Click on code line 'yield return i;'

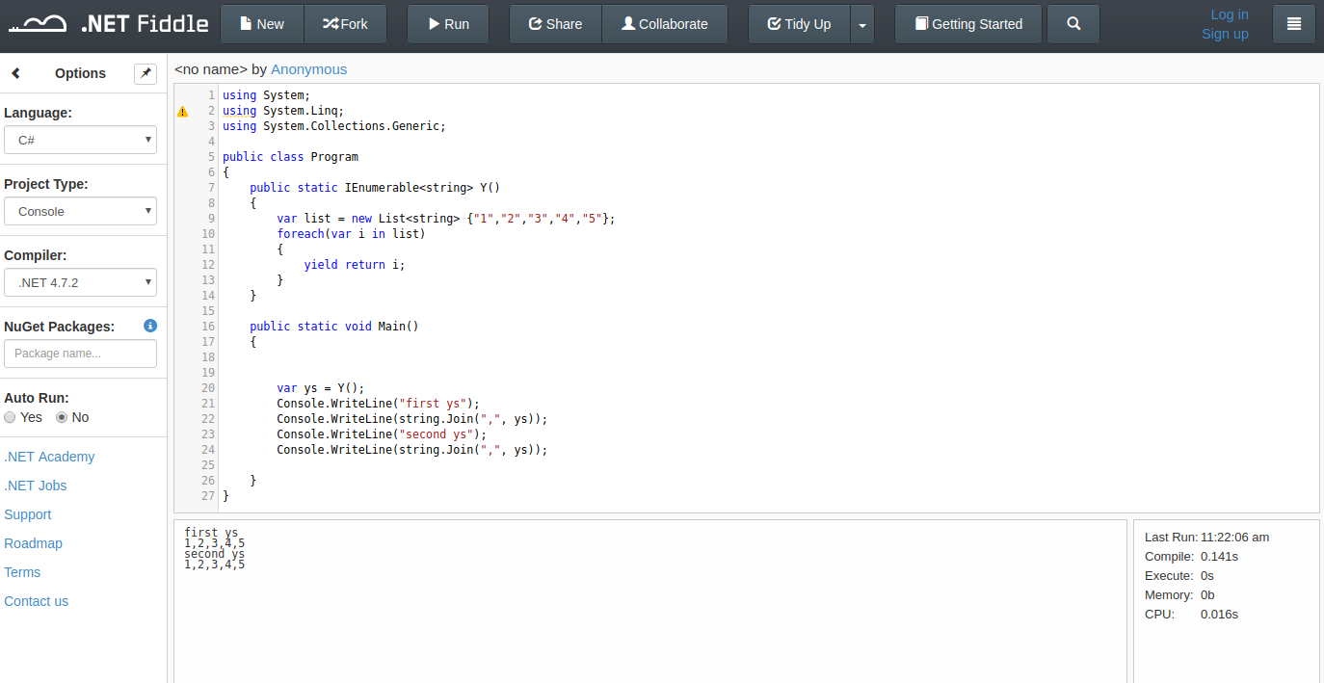pyautogui.click(x=355, y=265)
